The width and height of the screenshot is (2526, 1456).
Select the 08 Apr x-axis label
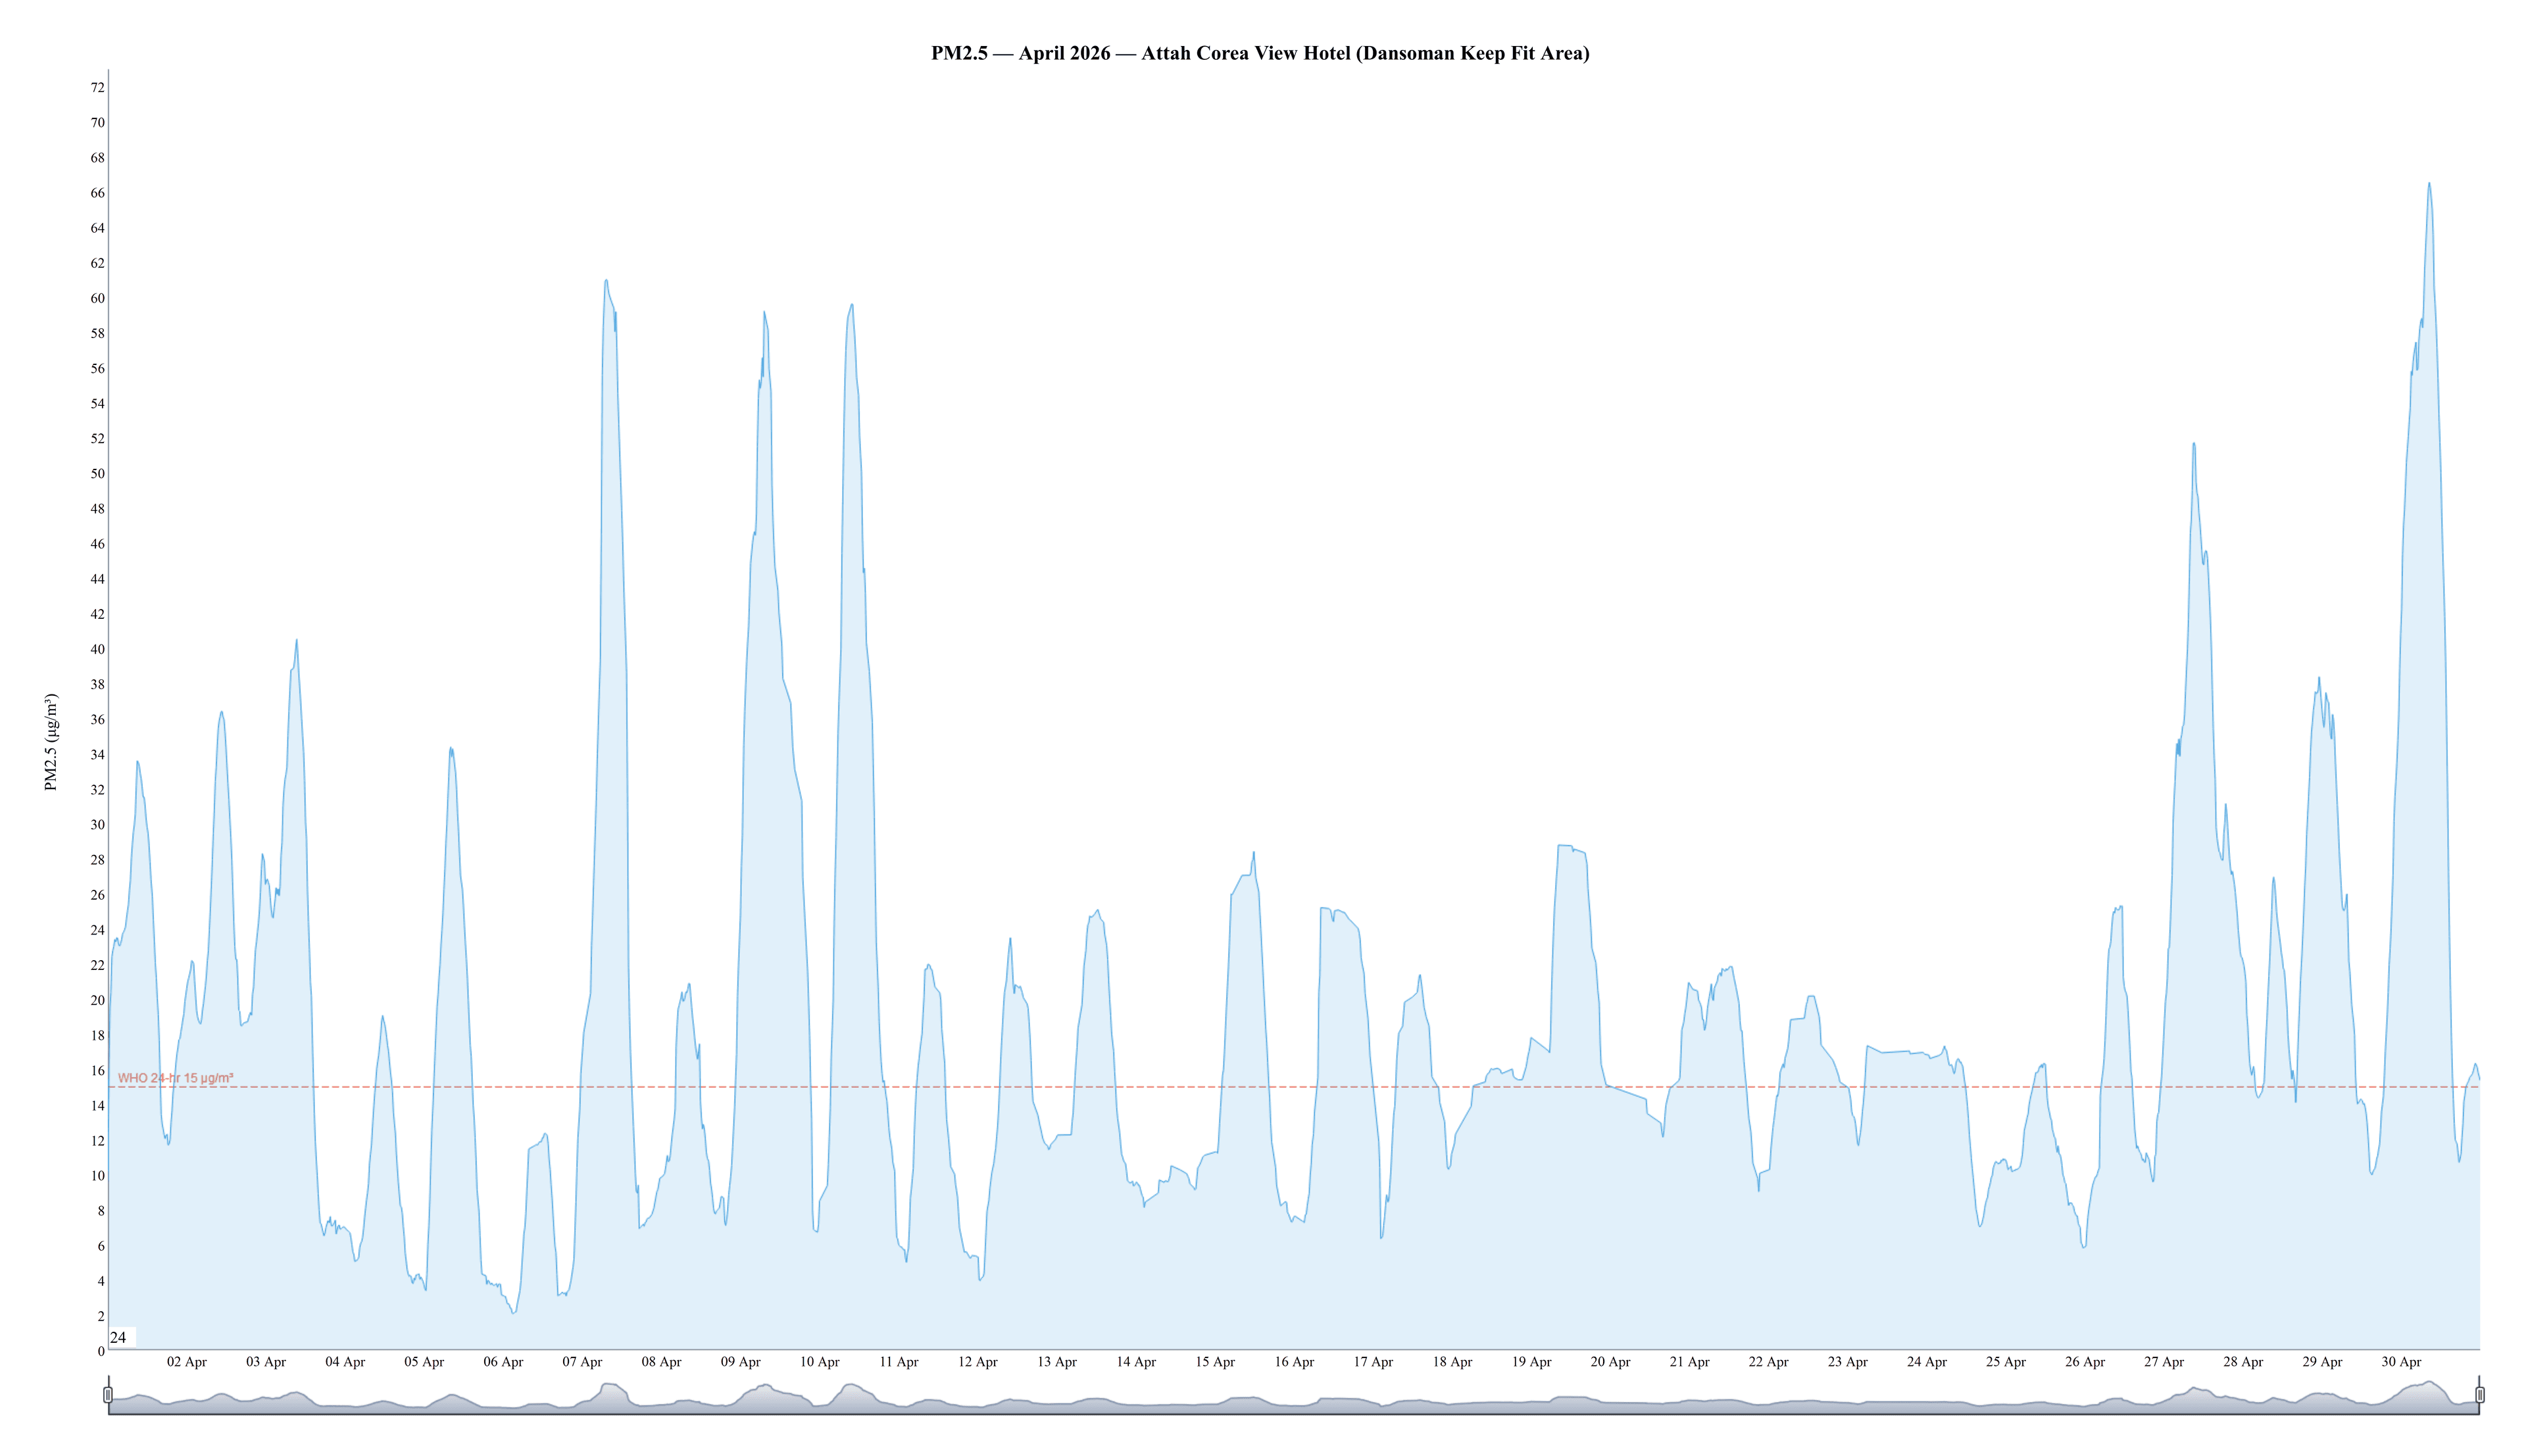[661, 1362]
